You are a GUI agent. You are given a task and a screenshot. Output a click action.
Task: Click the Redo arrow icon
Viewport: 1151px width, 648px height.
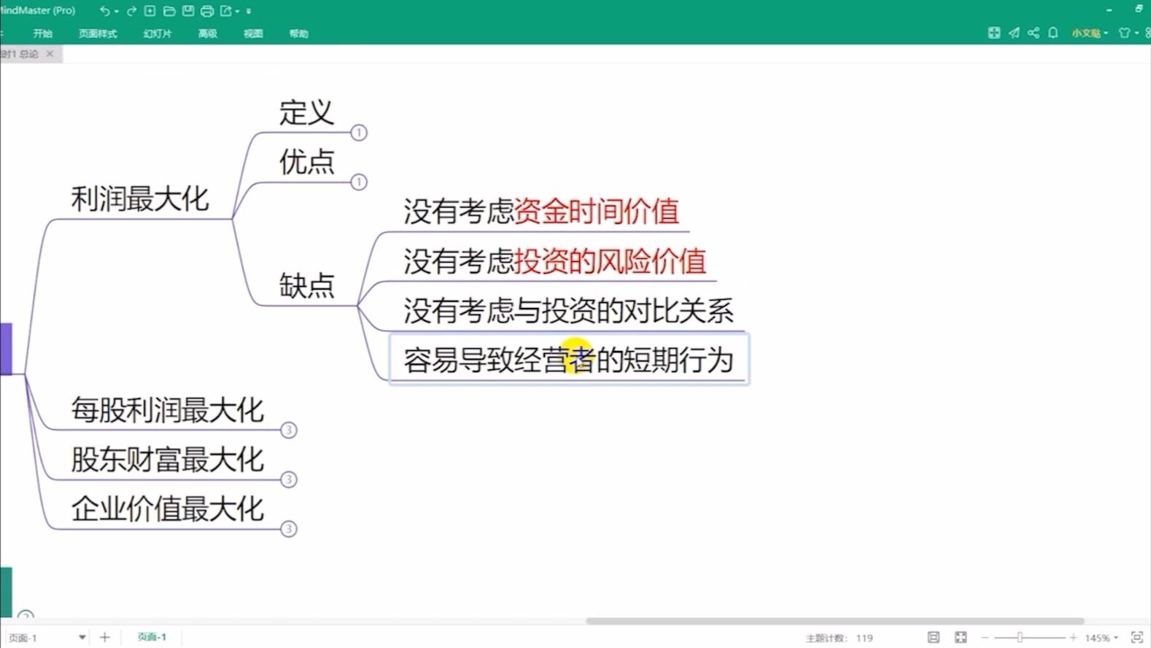click(x=131, y=11)
